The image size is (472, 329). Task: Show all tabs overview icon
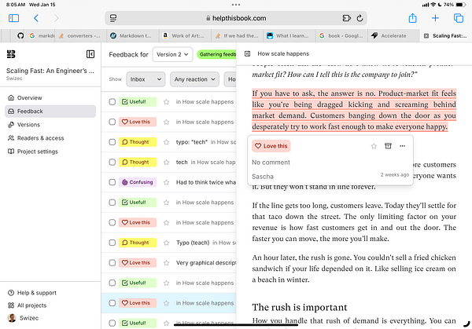[x=458, y=18]
